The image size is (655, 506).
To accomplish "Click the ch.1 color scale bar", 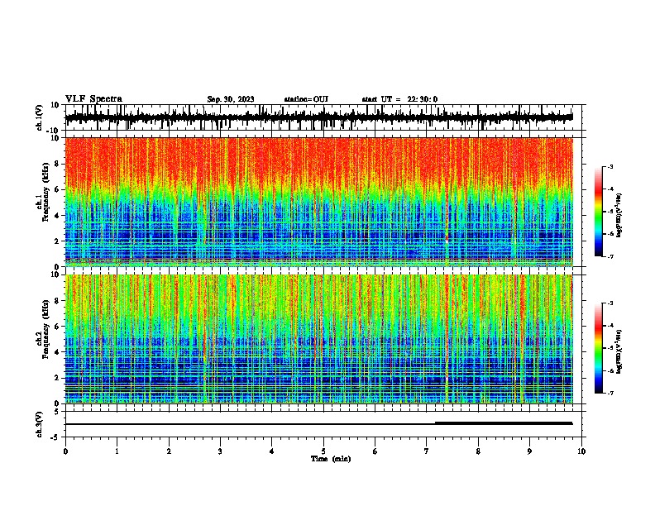I will pyautogui.click(x=599, y=212).
